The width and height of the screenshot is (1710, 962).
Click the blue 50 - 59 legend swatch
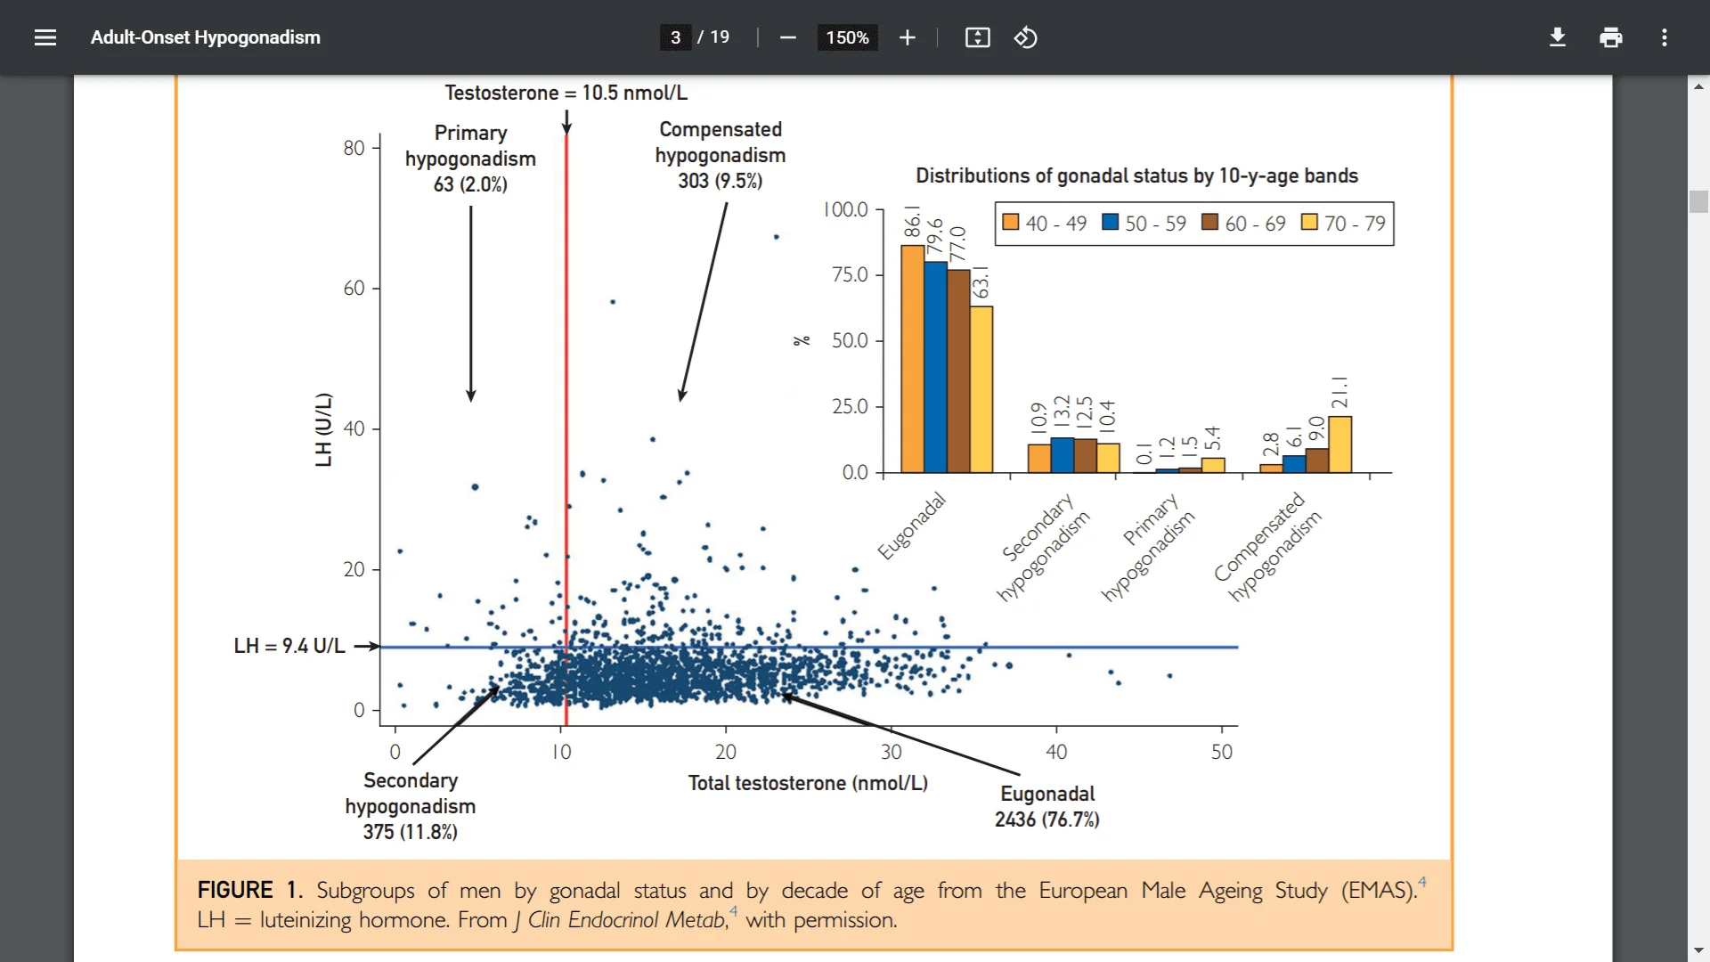tap(1111, 222)
